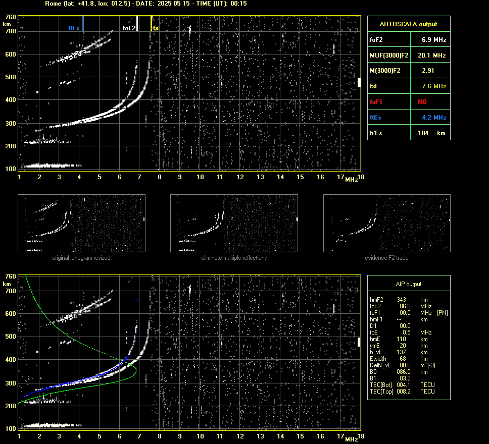Click the '10' MHz tick label under top ionogram
Viewport: 489px width, 444px height.
(x=200, y=177)
